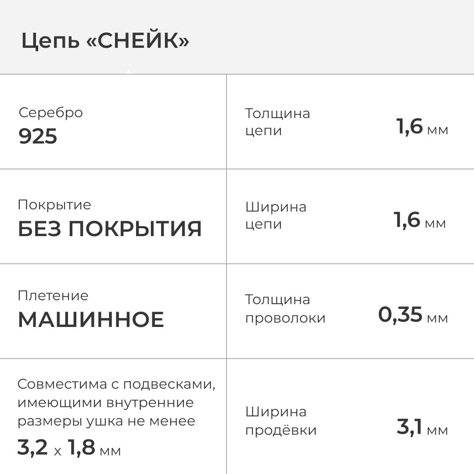
Task: Select the 3,2 x 1,8 мм size
Action: point(69,448)
